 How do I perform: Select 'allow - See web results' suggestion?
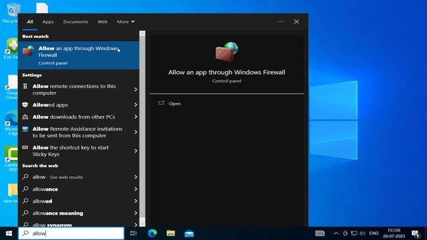pyautogui.click(x=79, y=177)
